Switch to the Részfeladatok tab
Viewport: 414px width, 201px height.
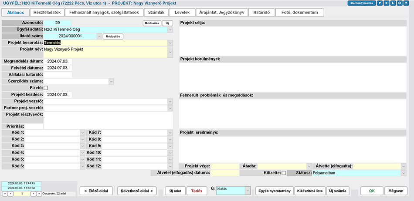[x=47, y=12]
